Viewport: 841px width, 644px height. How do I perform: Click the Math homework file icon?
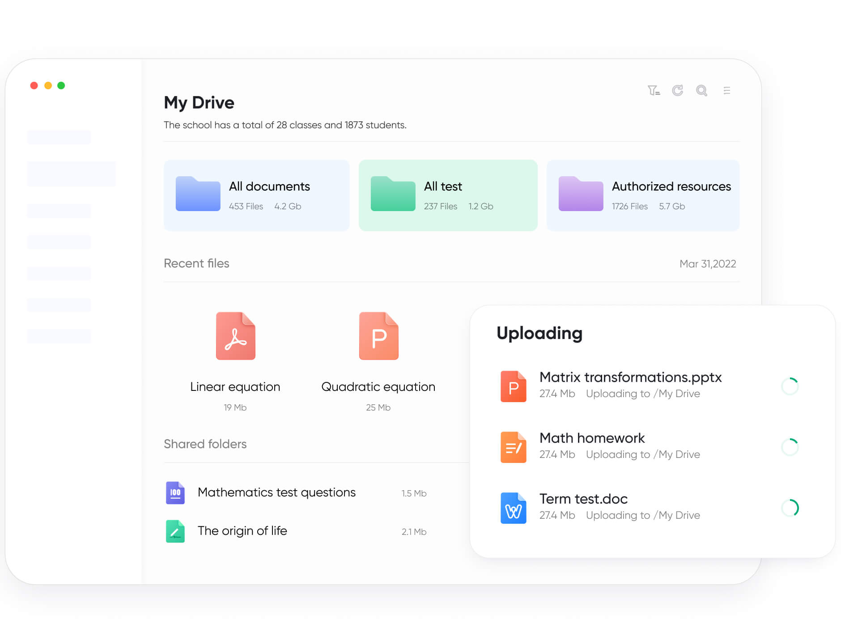pyautogui.click(x=513, y=447)
